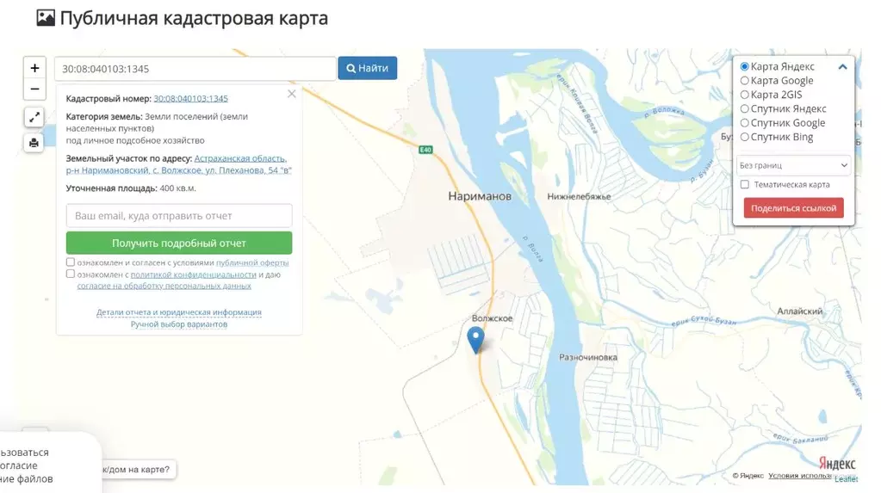Click the Волжское village label
The width and height of the screenshot is (881, 493).
pyautogui.click(x=493, y=318)
